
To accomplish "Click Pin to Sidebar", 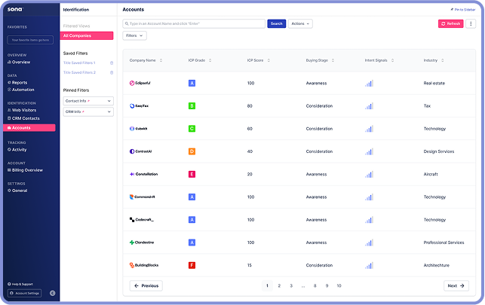I will tap(463, 10).
